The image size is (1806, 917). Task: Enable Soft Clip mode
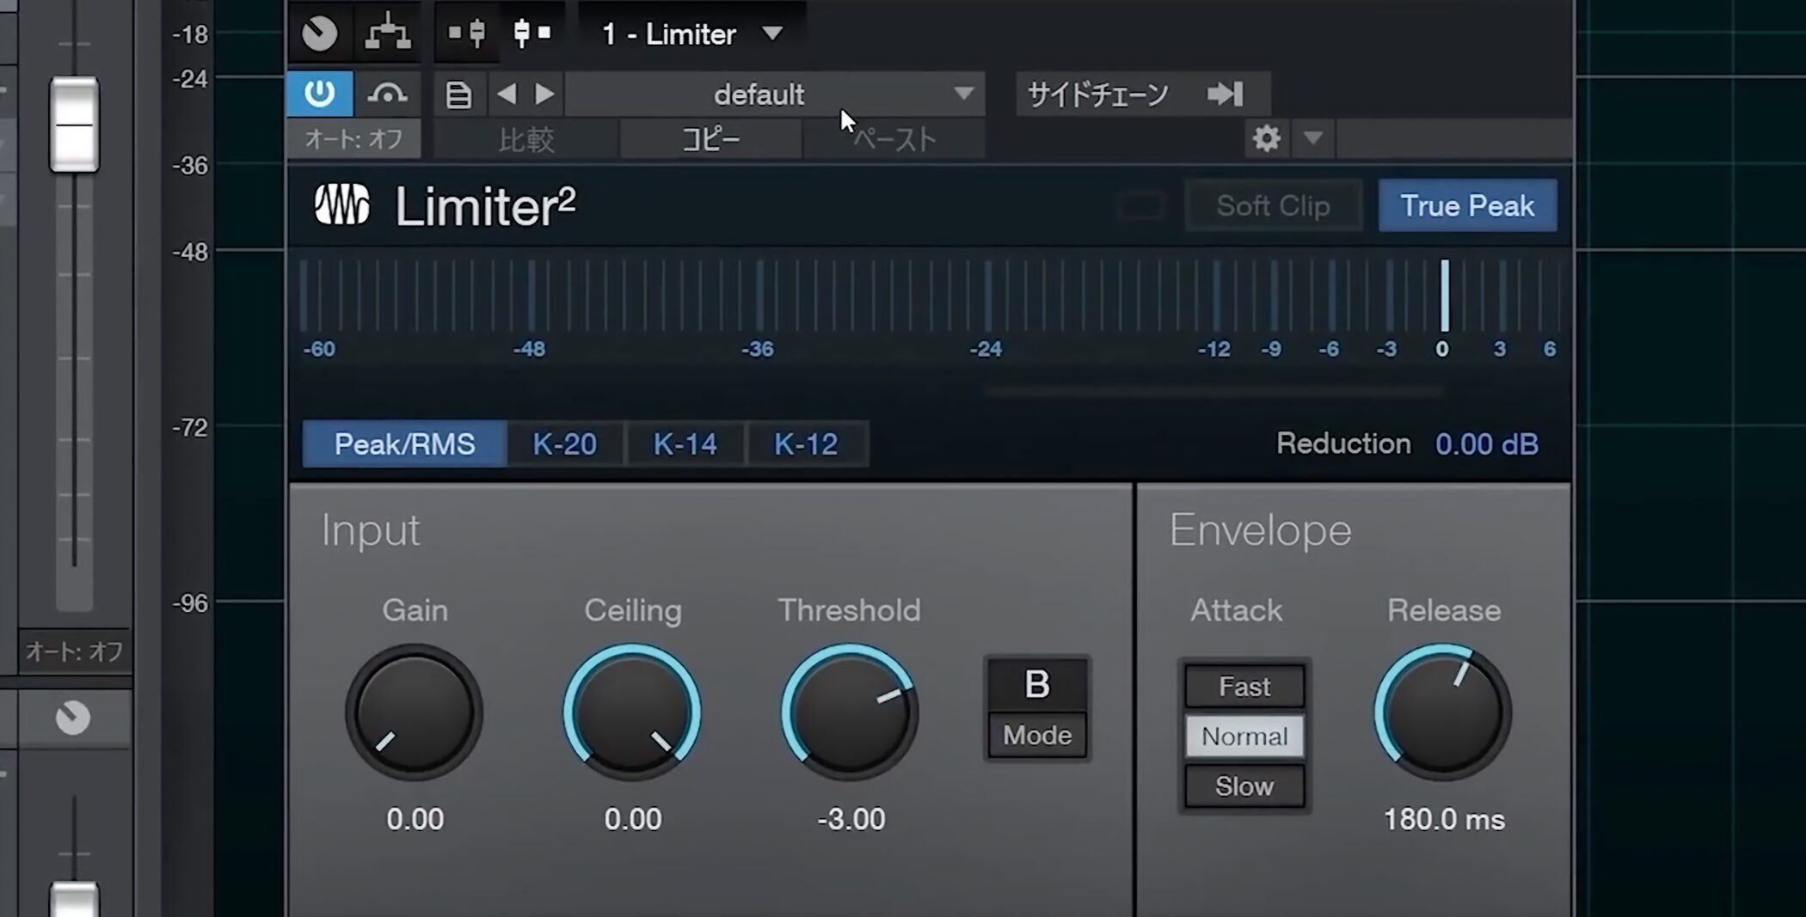[1272, 206]
